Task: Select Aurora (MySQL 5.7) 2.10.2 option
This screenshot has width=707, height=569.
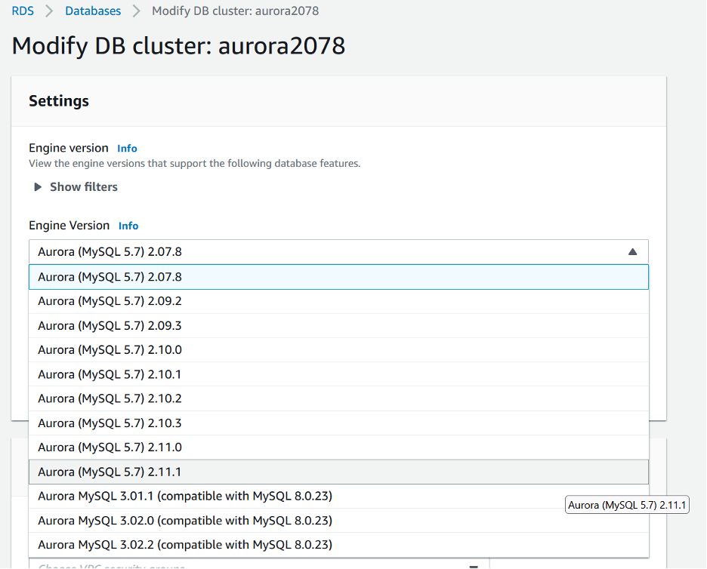Action: [x=338, y=398]
